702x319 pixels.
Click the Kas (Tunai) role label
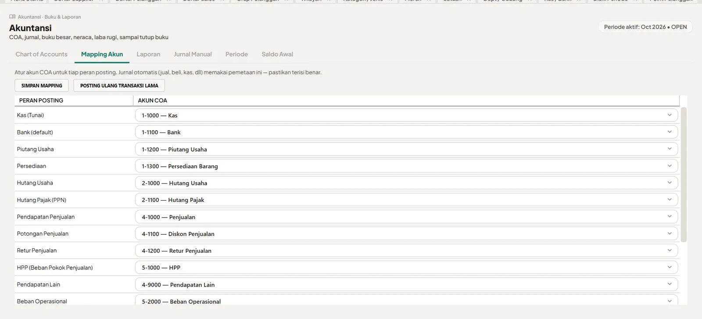pos(30,115)
